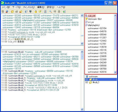Click member list scroll-up arrow
The width and height of the screenshot is (118, 112).
(115, 15)
